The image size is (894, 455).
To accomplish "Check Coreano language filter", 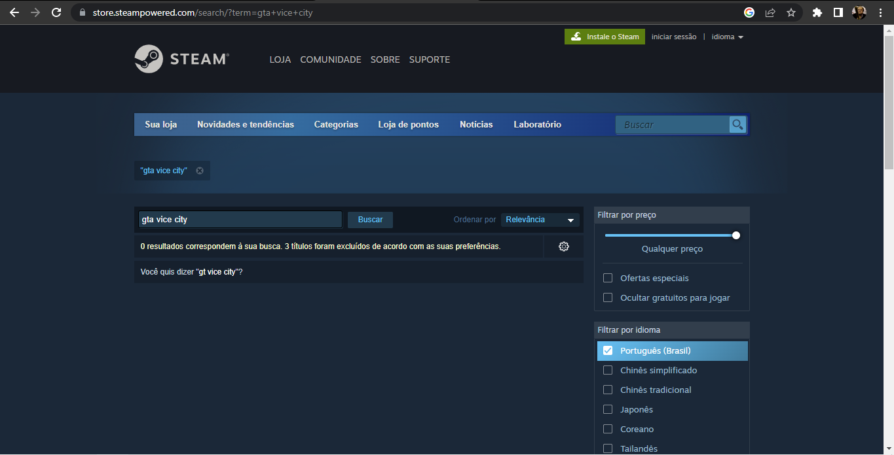I will 608,429.
